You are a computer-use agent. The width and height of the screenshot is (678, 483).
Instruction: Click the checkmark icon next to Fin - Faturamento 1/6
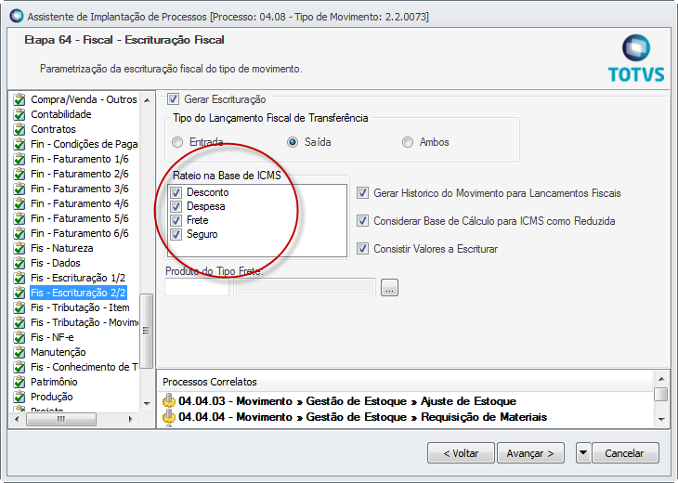coord(19,159)
